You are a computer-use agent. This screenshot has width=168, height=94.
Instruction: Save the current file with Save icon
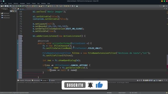pos(6,6)
